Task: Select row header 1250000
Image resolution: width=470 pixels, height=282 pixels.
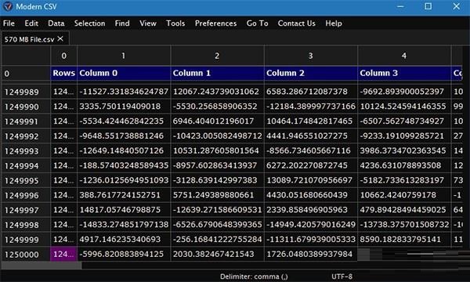Action: tap(26, 255)
